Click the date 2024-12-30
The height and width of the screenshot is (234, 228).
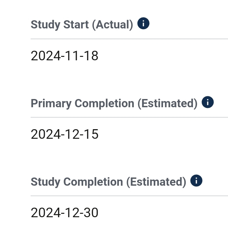coord(65,213)
